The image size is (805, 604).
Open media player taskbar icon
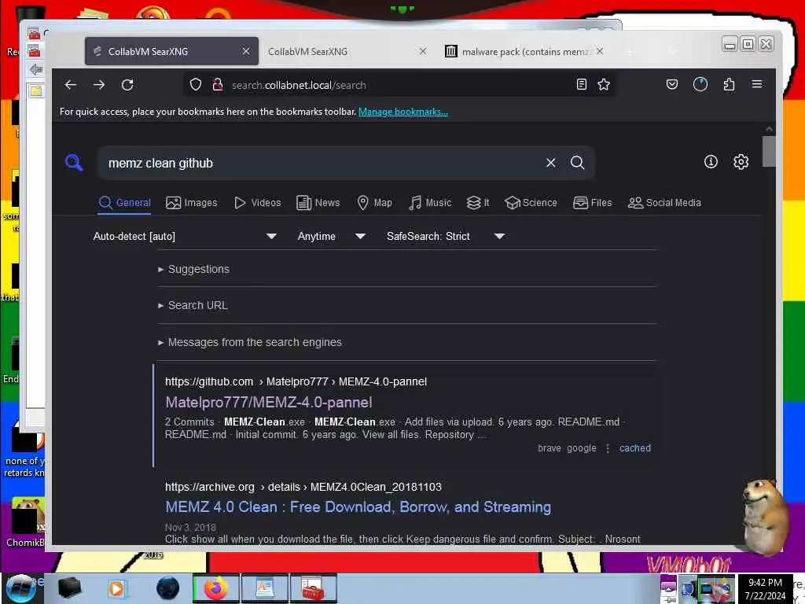116,588
